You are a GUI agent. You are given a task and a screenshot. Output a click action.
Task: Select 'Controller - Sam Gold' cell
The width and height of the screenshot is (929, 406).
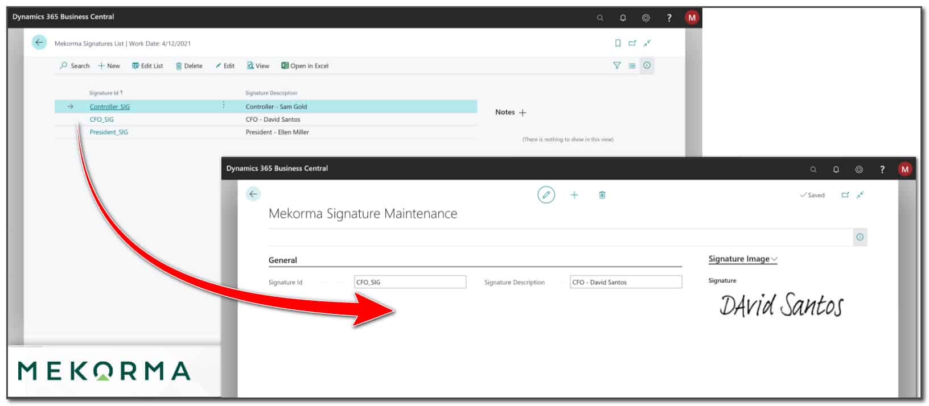[x=276, y=106]
